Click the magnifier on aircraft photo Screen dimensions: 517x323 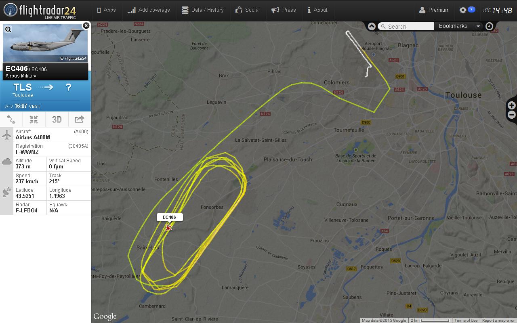click(x=8, y=29)
